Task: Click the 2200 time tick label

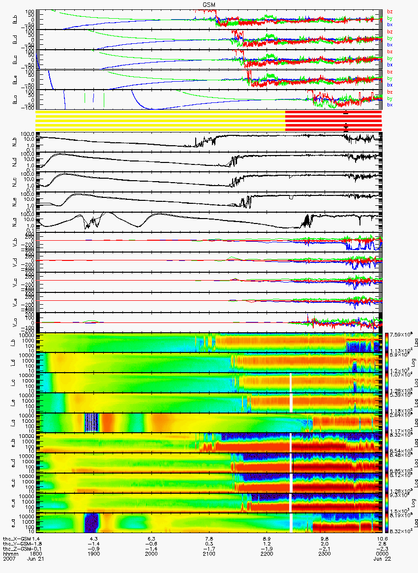Action: pos(267,554)
